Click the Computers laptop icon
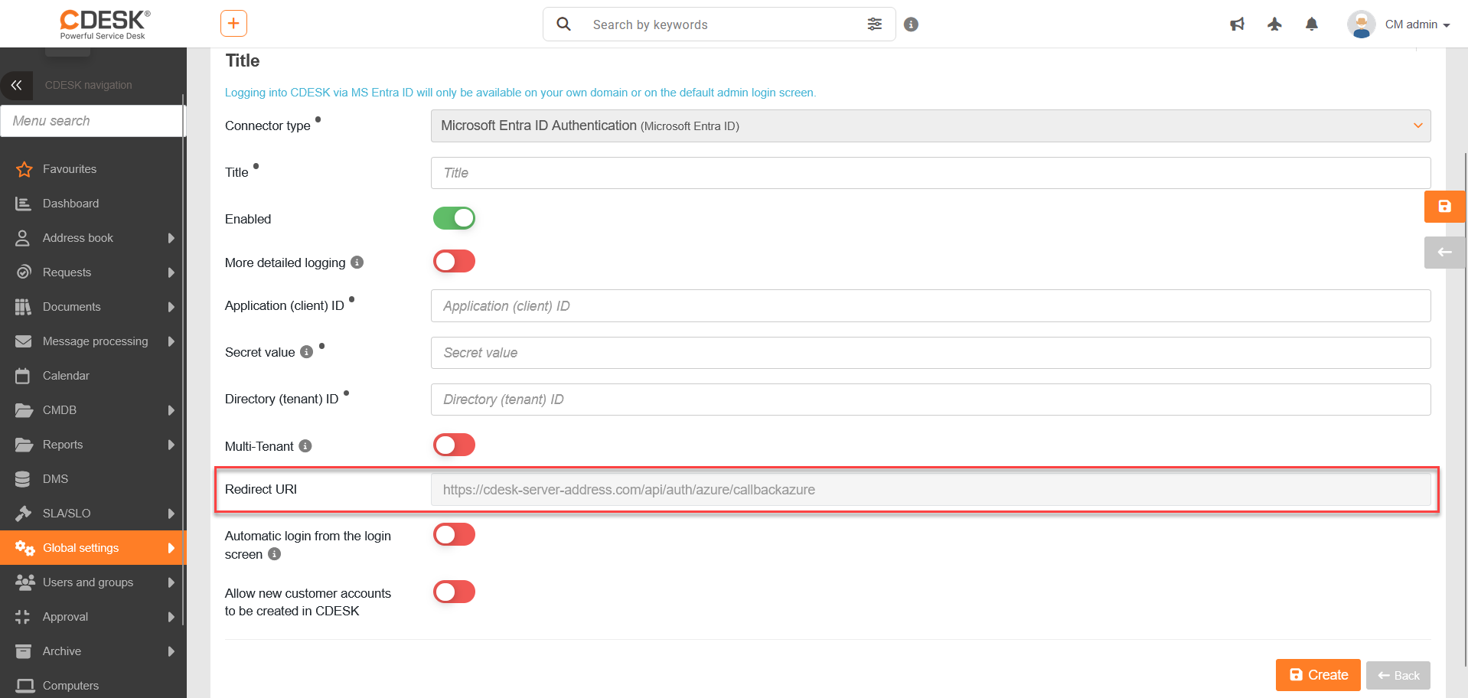Image resolution: width=1468 pixels, height=698 pixels. 24,686
